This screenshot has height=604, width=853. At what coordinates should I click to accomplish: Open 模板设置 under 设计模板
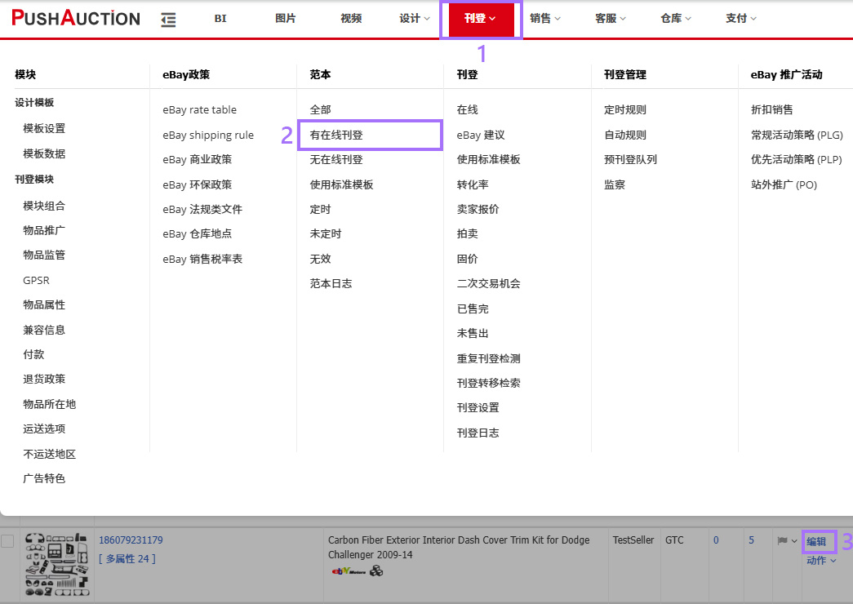click(x=44, y=128)
